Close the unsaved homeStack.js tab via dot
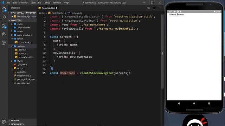Screen dimensions: 225x126 pos(57,8)
